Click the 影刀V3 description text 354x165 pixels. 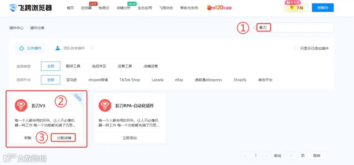[x=45, y=122]
